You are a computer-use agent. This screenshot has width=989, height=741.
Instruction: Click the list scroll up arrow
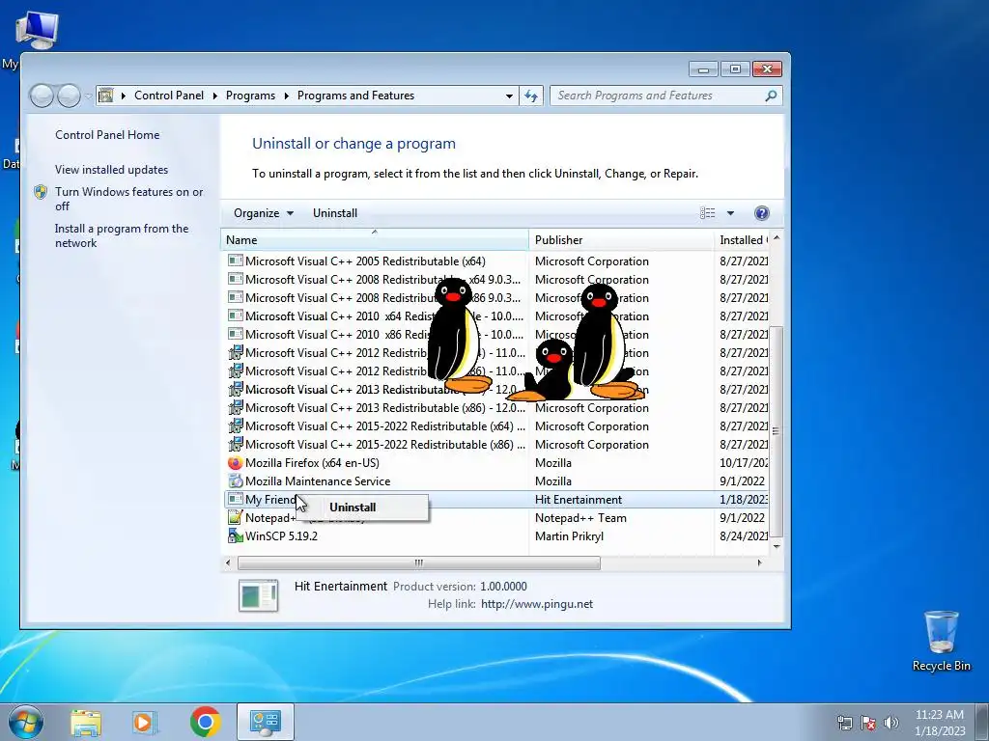(777, 238)
